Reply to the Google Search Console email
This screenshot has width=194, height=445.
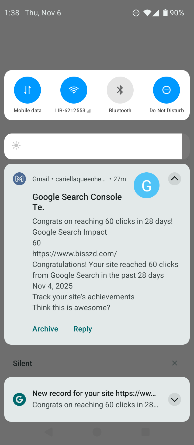[83, 329]
